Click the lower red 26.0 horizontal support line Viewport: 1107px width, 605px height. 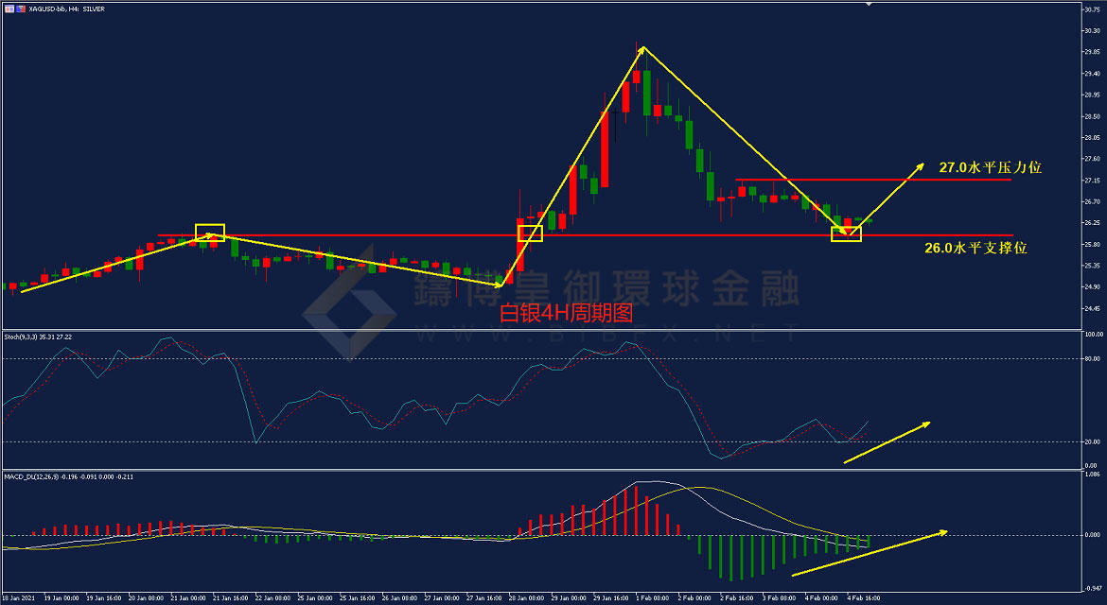tap(586, 234)
